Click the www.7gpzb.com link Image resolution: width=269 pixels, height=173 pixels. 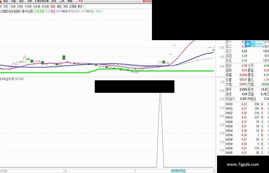click(x=243, y=164)
